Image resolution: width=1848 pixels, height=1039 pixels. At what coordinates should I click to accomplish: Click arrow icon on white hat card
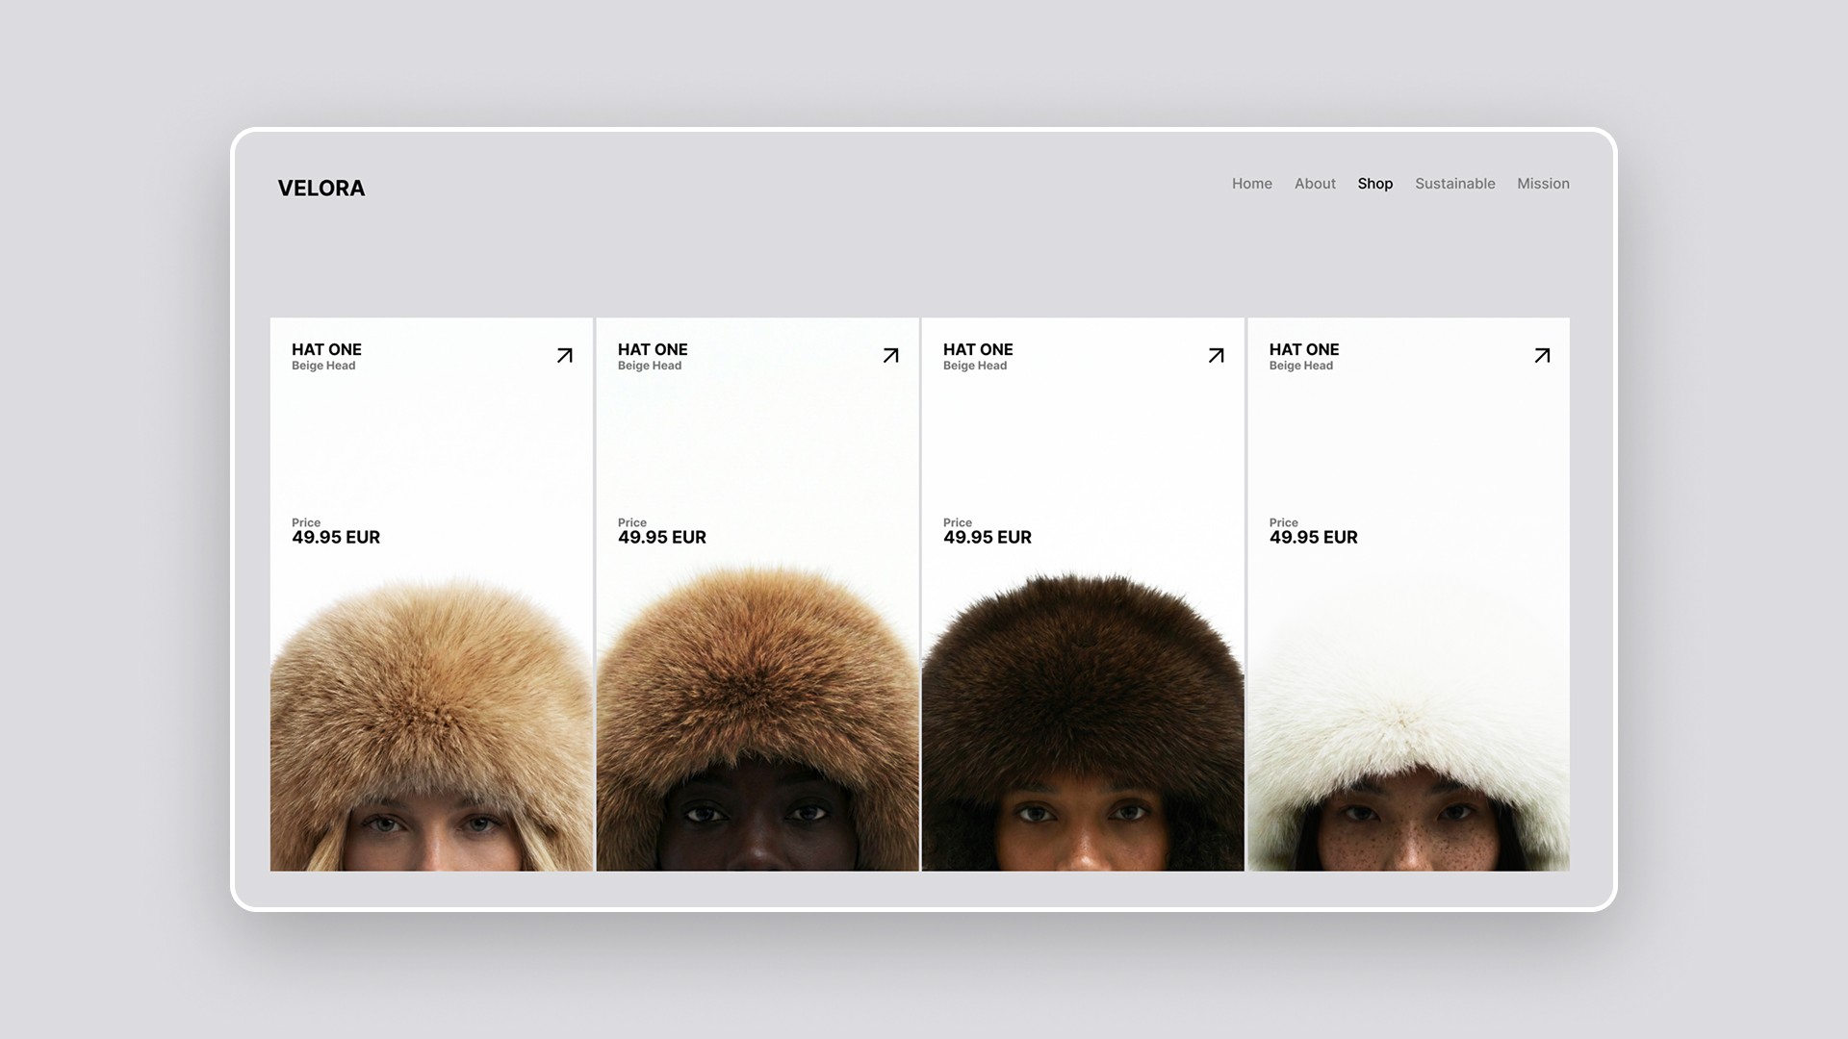1542,356
